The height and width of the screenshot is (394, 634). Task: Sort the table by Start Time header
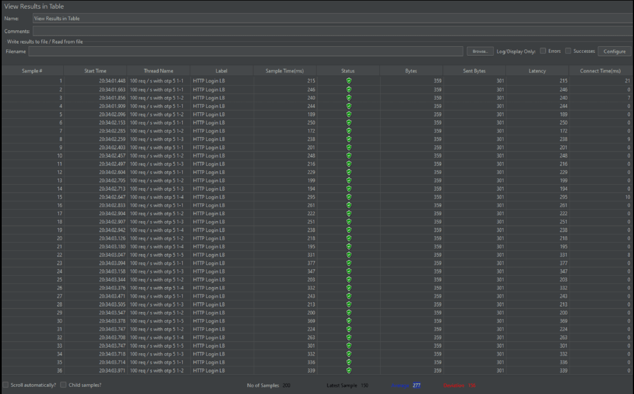(x=95, y=71)
